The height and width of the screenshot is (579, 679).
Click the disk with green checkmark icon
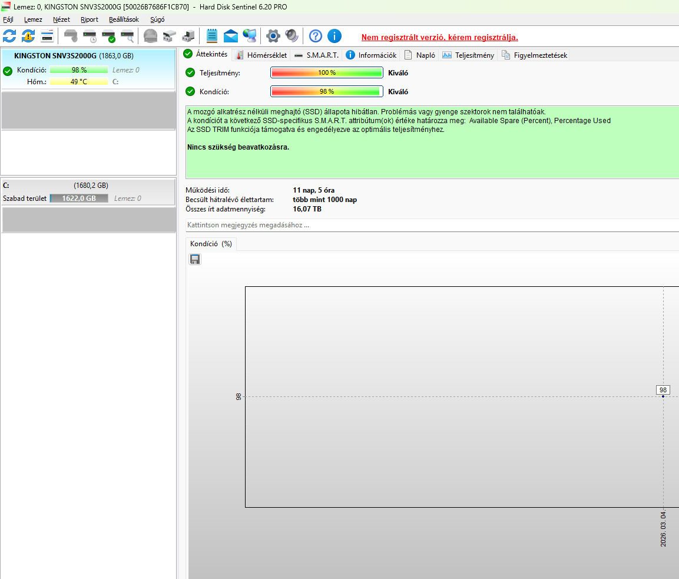click(109, 36)
